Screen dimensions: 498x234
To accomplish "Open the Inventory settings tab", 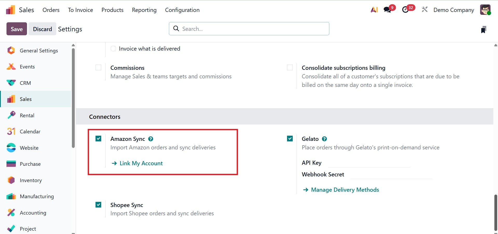I will coord(31,180).
